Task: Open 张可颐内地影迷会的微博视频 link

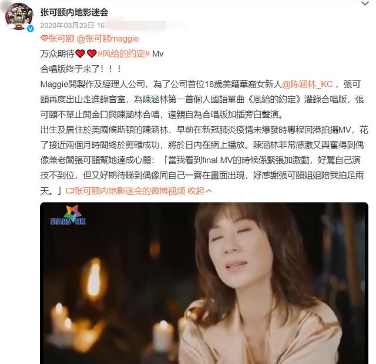Action: pyautogui.click(x=129, y=191)
